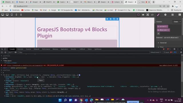Open the Extensions puzzle icon in Chrome

173,6
